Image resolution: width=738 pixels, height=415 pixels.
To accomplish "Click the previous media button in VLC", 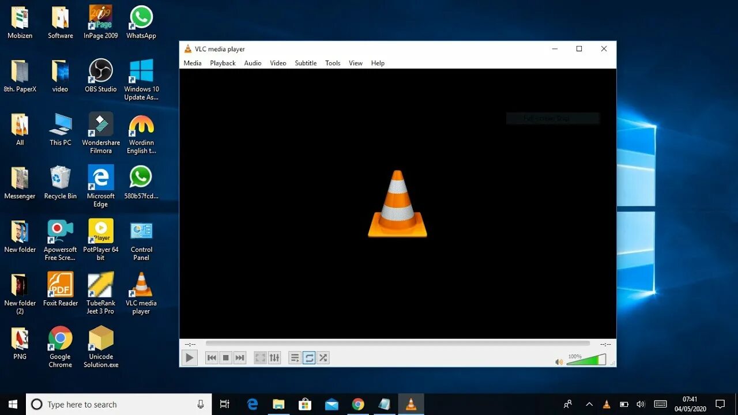I will (x=212, y=358).
